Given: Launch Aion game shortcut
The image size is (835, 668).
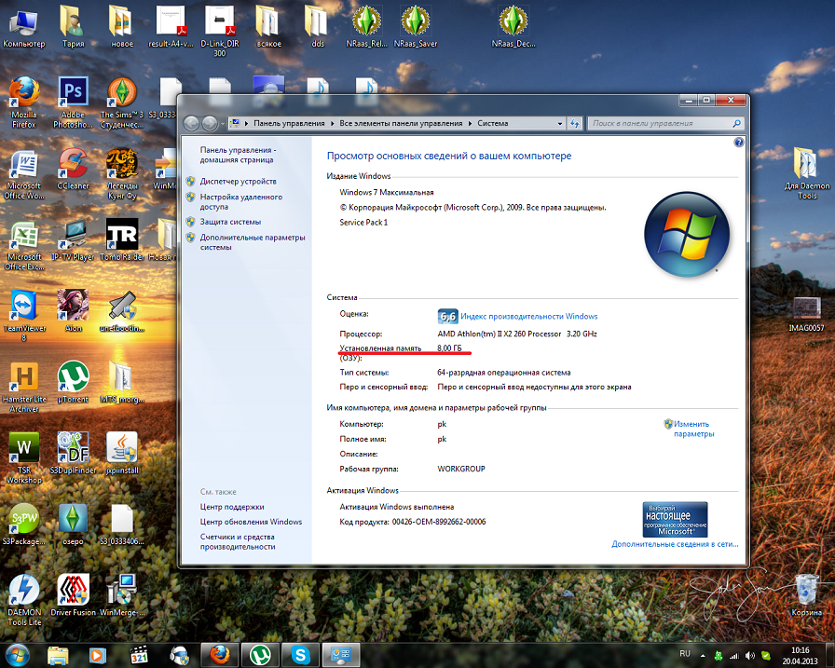Looking at the screenshot, I should tap(73, 311).
